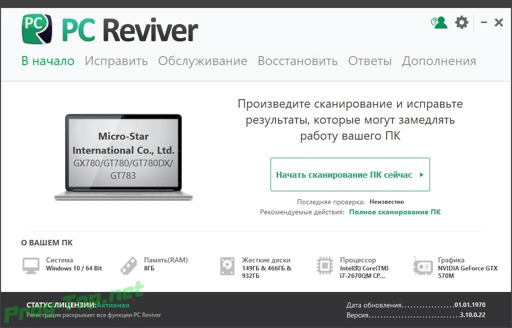Click the update date 01.01.1970
Image resolution: width=512 pixels, height=328 pixels.
tap(470, 305)
